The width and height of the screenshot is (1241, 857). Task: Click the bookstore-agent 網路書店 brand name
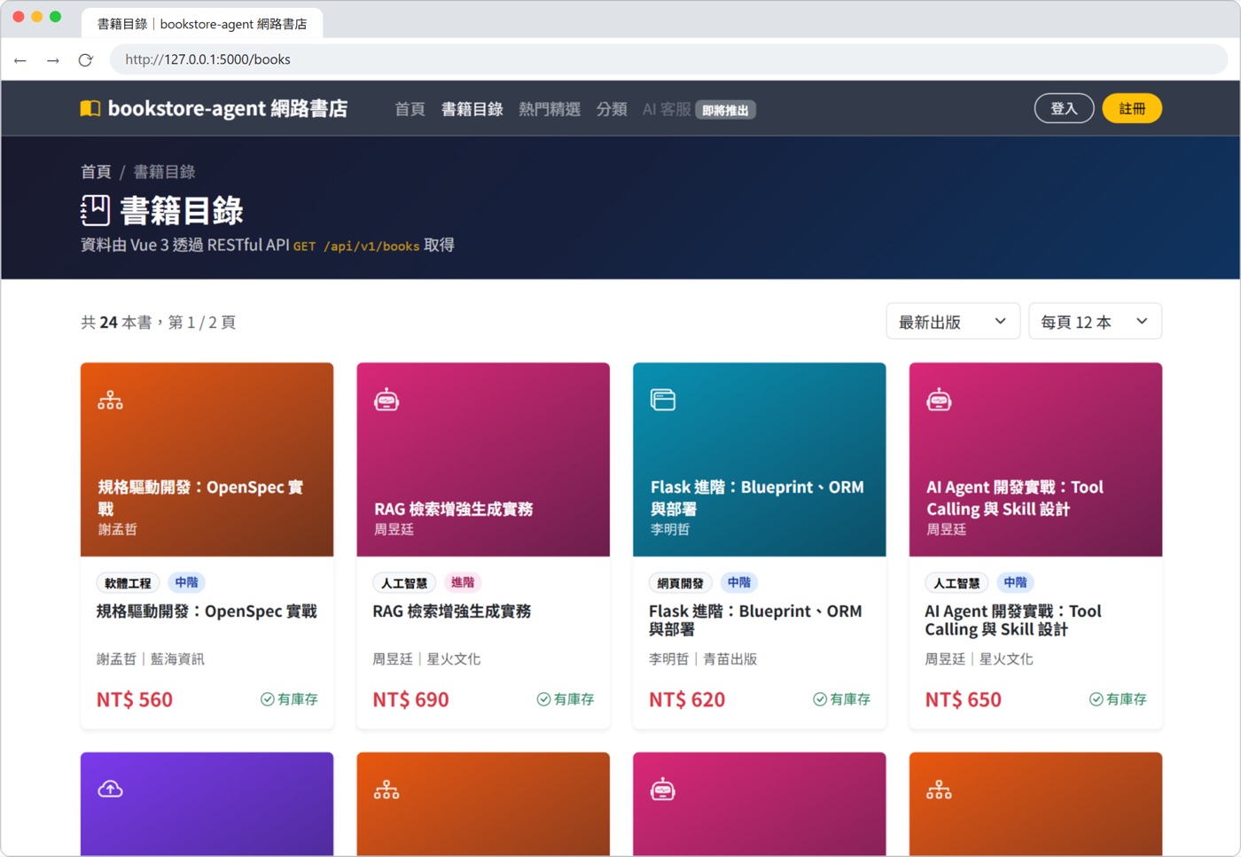(x=228, y=108)
